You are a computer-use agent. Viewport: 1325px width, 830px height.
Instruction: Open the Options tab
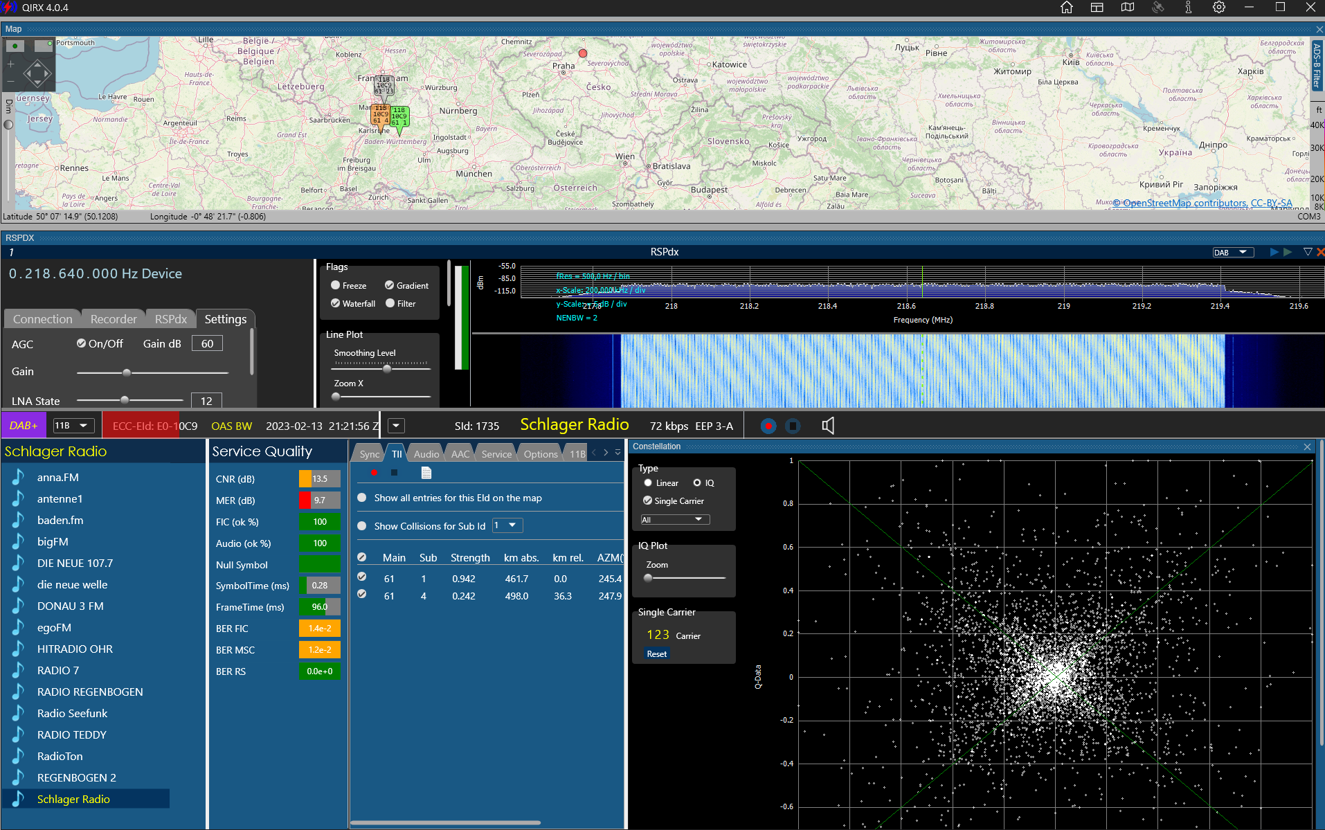(541, 454)
